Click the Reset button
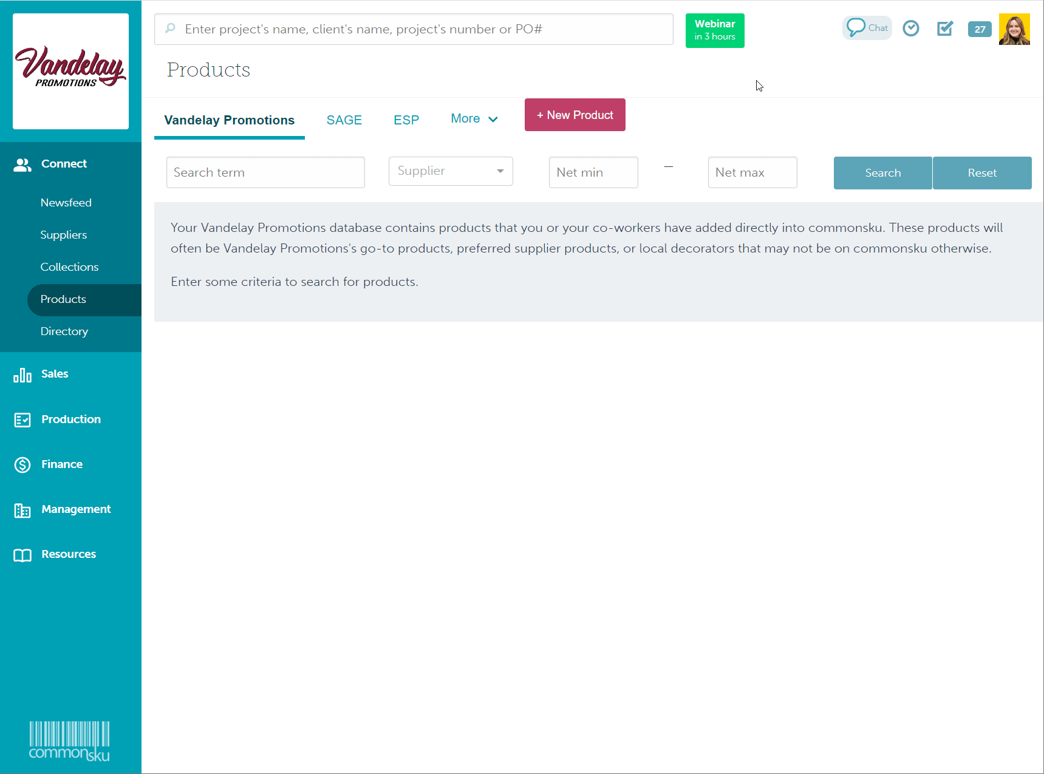The width and height of the screenshot is (1044, 774). coord(981,173)
